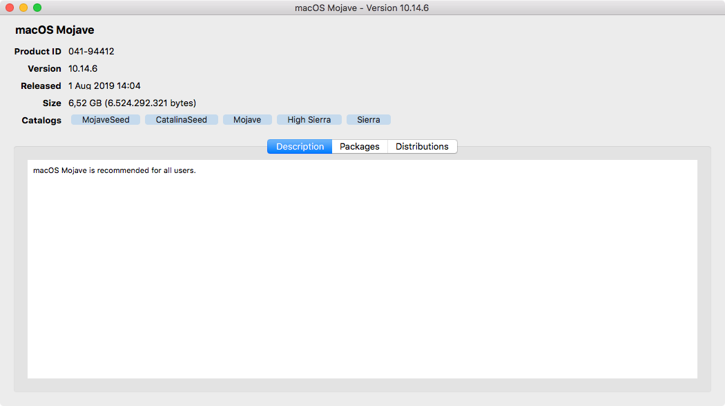Open the Distributions tab
725x406 pixels.
point(422,146)
